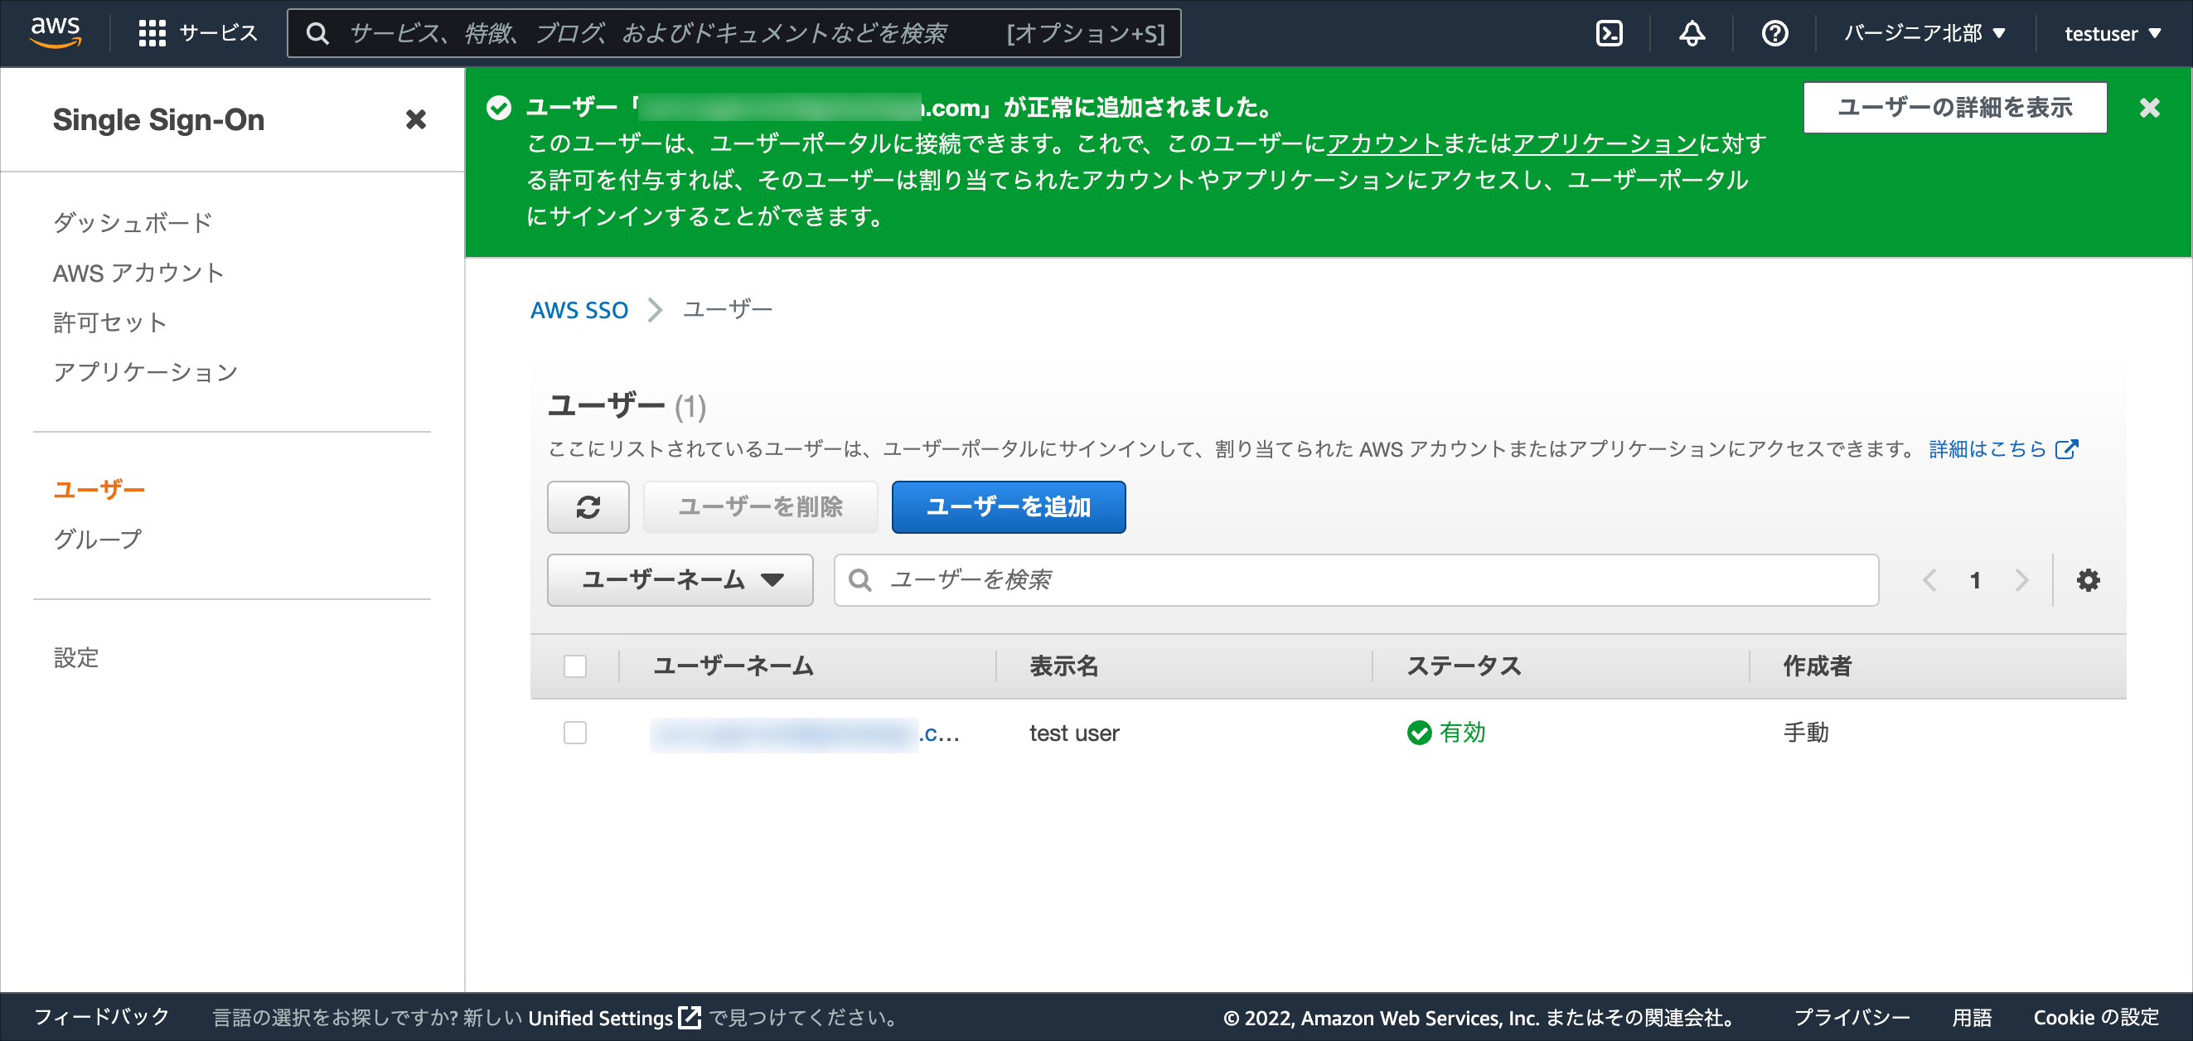Open table preferences gear icon
The image size is (2193, 1041).
2088,579
